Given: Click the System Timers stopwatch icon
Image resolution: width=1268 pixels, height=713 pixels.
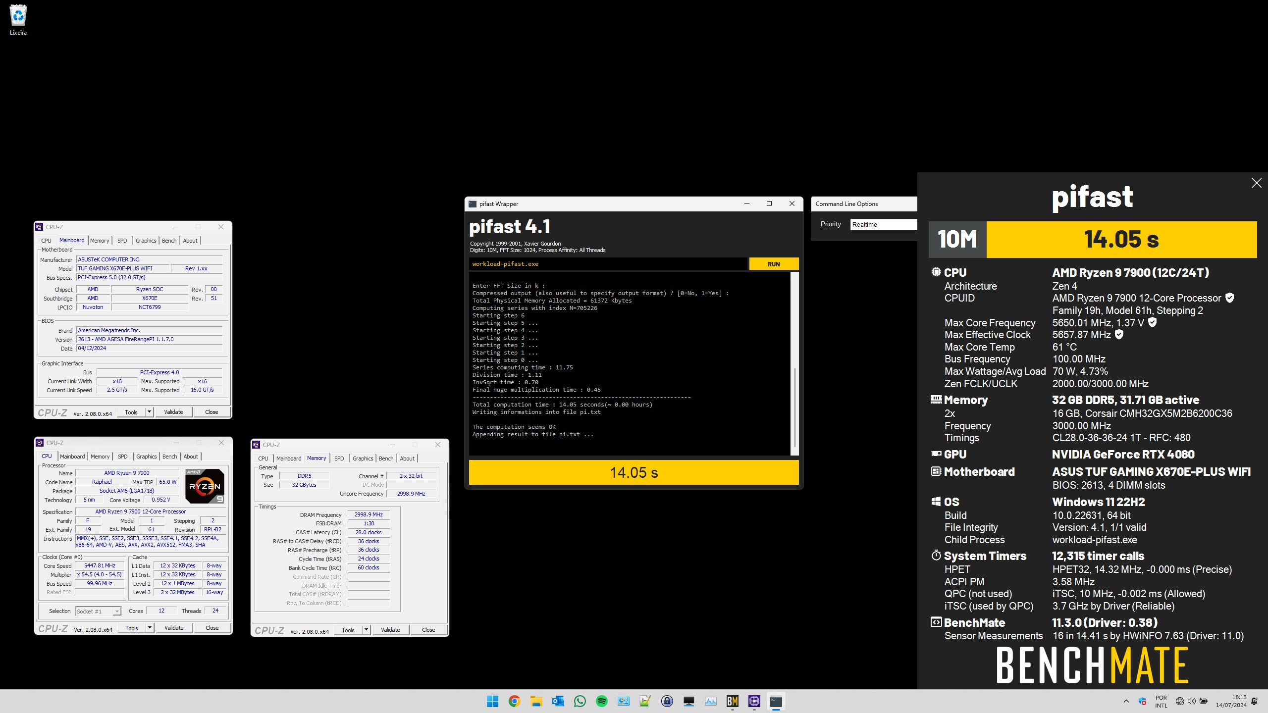Looking at the screenshot, I should coord(936,555).
